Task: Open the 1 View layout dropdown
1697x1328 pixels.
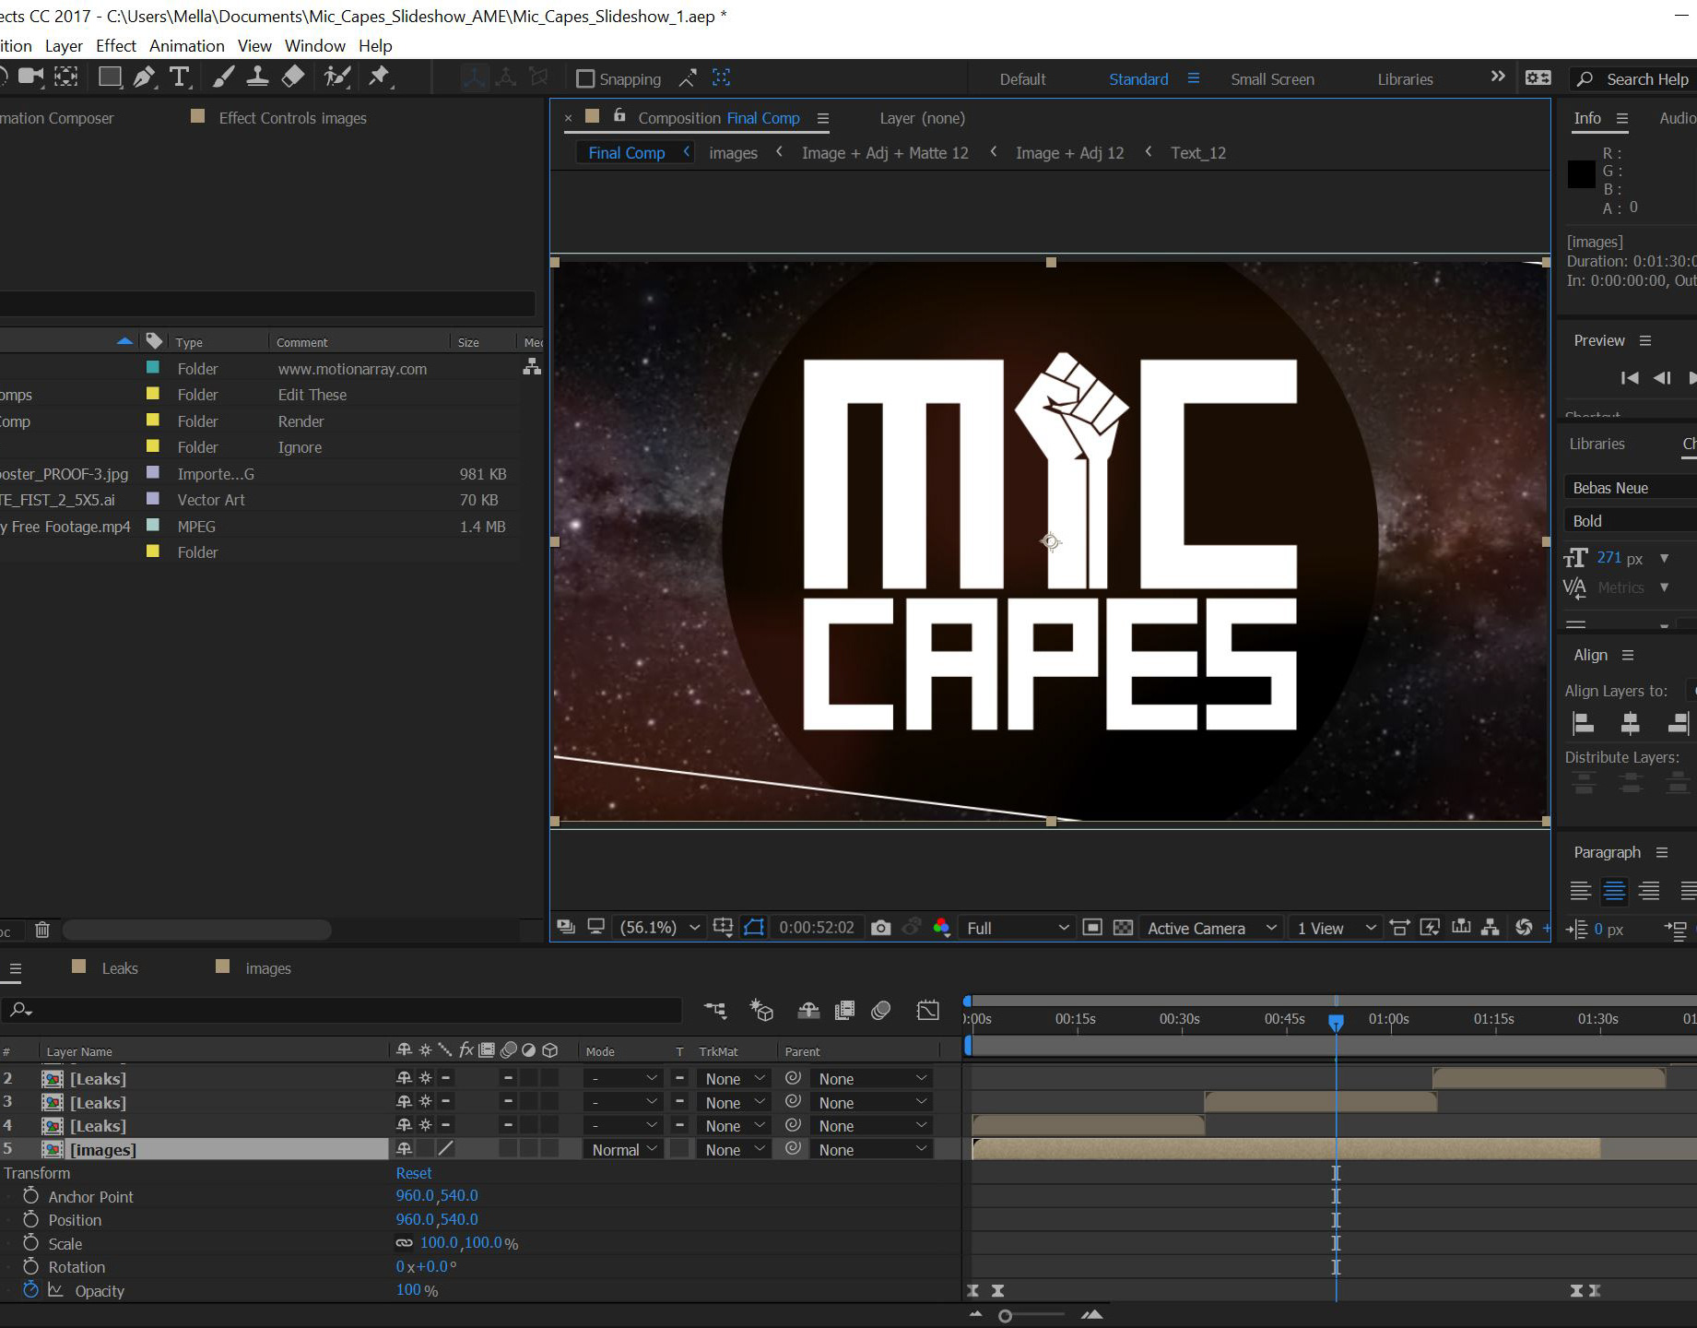Action: click(1336, 928)
